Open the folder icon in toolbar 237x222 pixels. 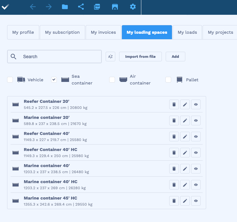[65, 7]
